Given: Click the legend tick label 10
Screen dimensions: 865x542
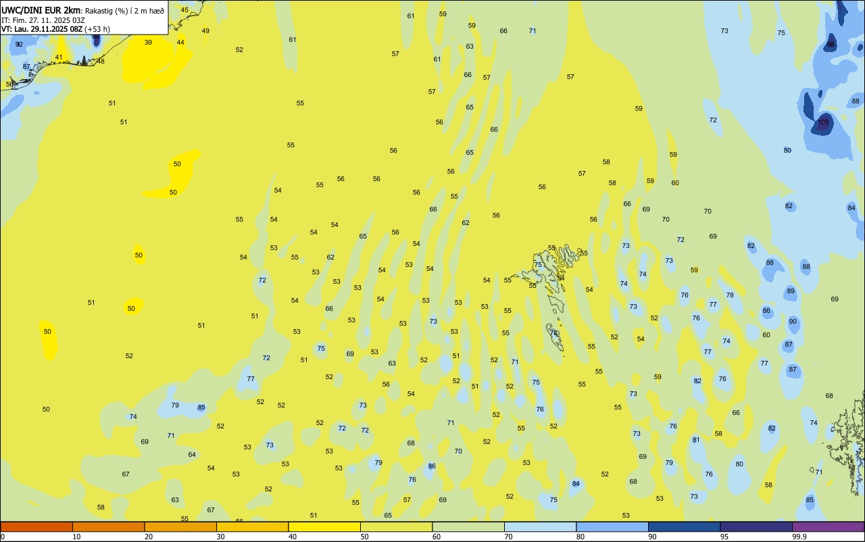Looking at the screenshot, I should (76, 537).
